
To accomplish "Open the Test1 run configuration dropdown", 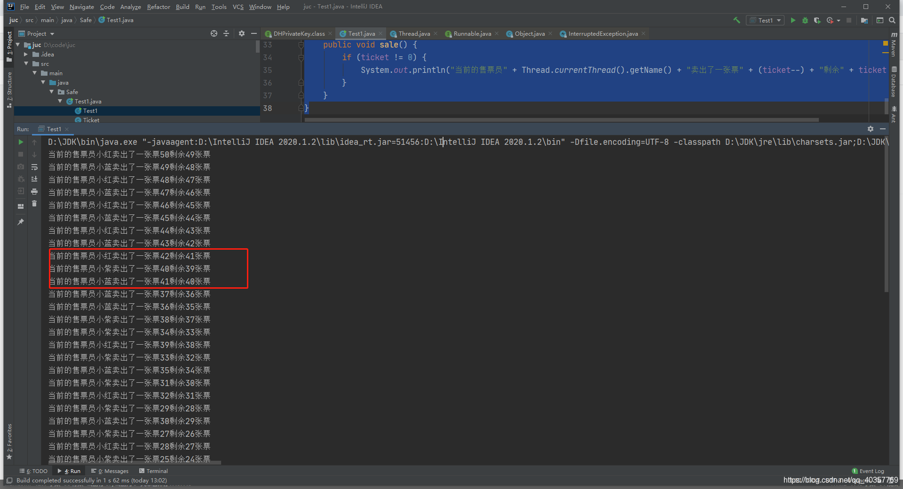I will click(765, 20).
